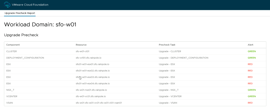Click the VMware Cloud Foundation cloud logo
270x110 pixels.
tap(7, 5)
